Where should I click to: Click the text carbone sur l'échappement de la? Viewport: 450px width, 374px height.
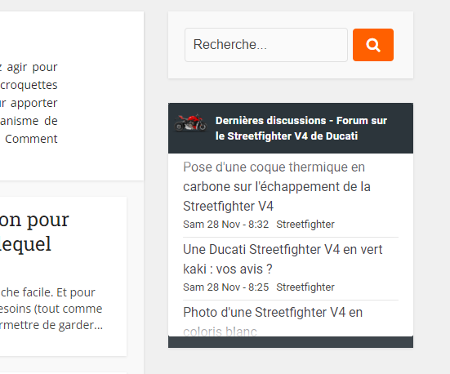coord(277,186)
